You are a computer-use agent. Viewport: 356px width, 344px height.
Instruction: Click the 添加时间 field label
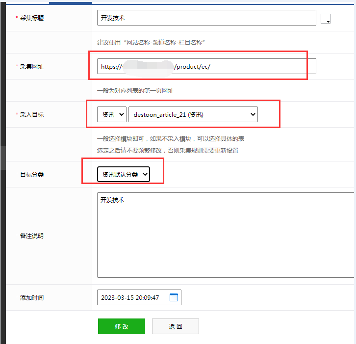[x=32, y=297]
